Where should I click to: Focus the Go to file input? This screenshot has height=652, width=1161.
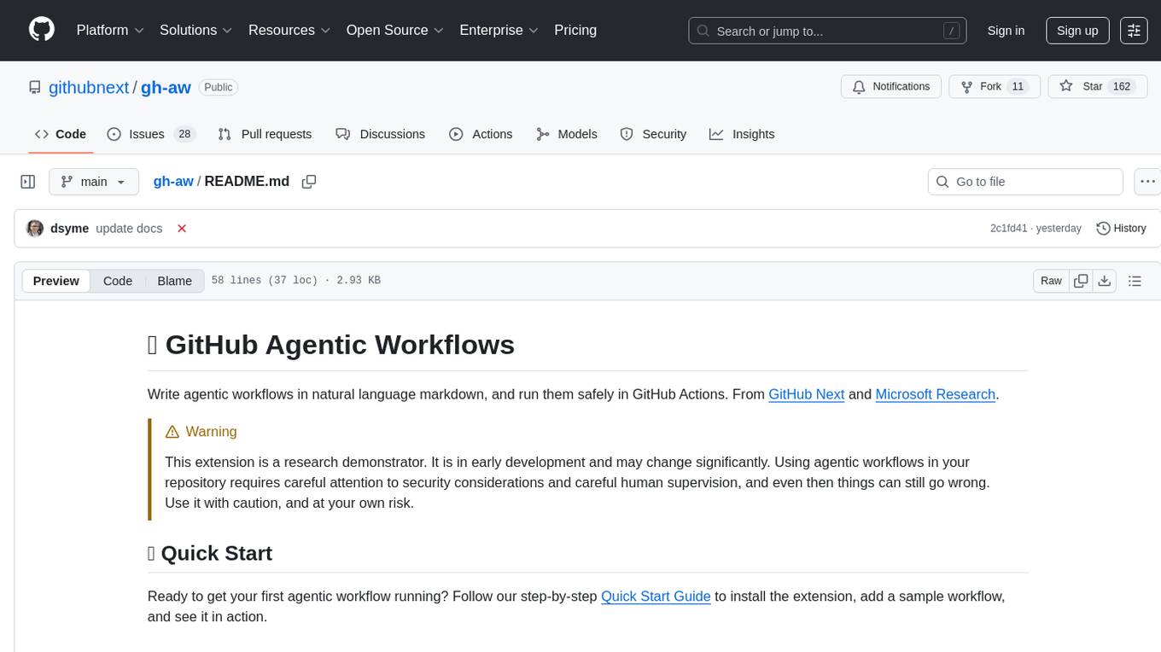1025,182
